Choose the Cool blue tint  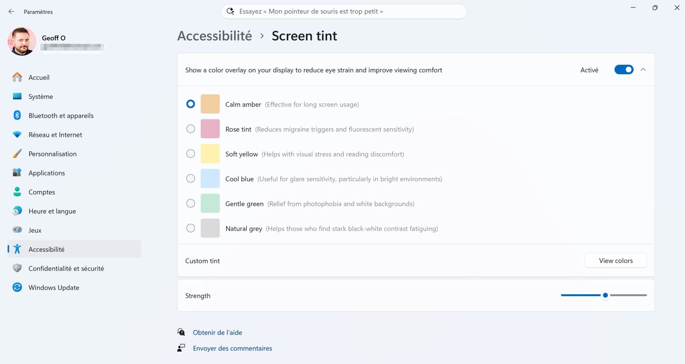191,178
